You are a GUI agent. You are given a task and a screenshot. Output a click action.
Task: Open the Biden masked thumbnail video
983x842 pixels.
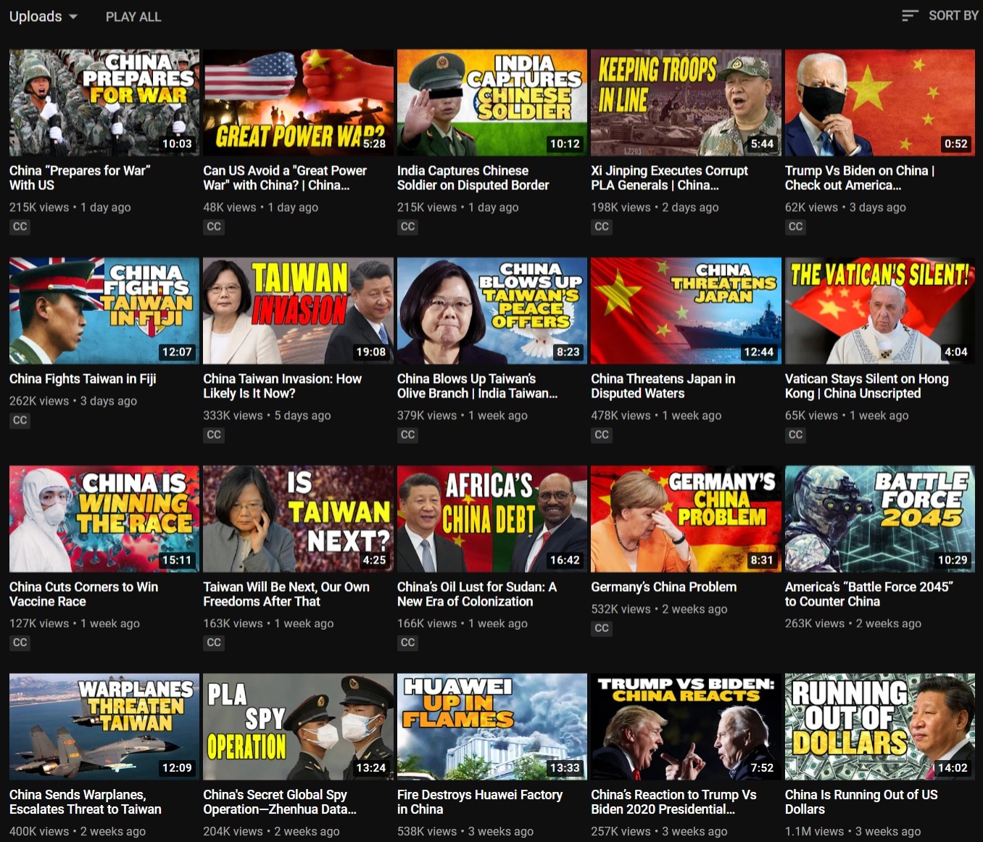tap(880, 102)
